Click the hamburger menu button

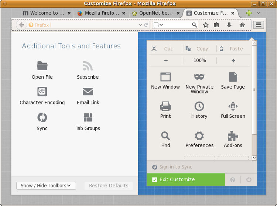pos(259,25)
